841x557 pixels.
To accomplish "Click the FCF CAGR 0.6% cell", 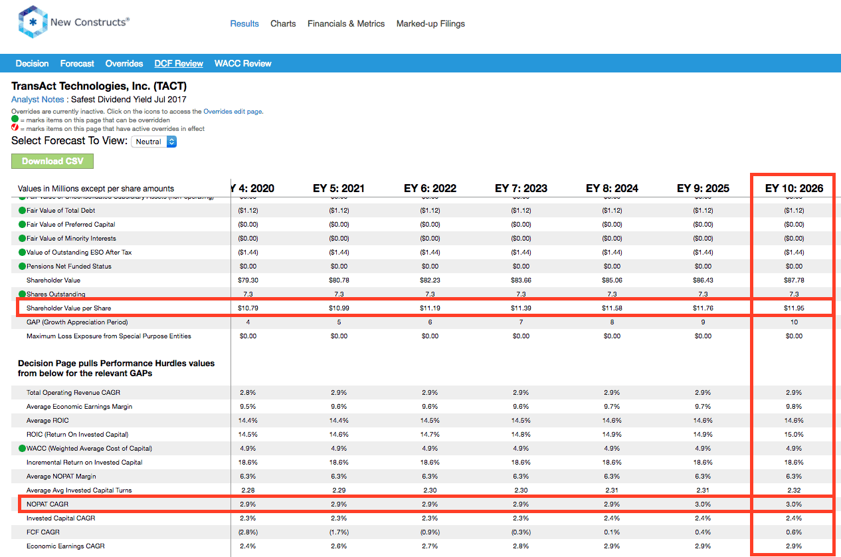I will [794, 532].
